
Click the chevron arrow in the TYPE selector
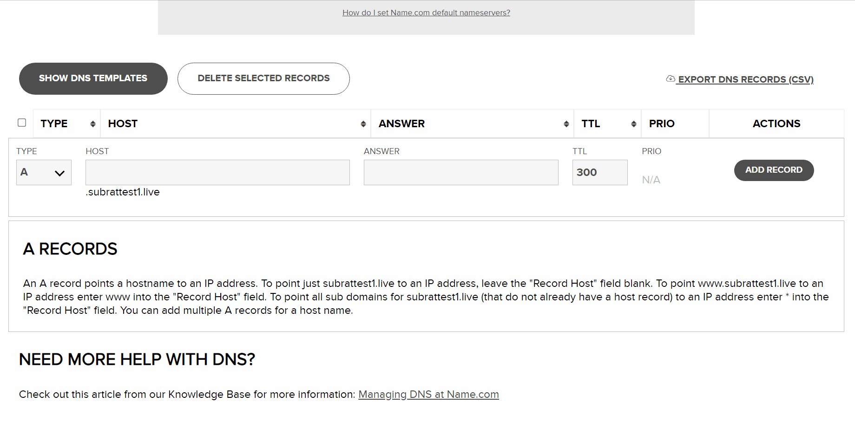59,173
